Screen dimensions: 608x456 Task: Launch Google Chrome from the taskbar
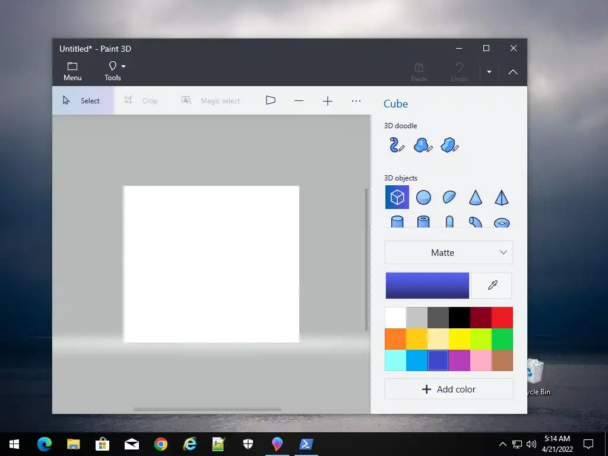[160, 444]
